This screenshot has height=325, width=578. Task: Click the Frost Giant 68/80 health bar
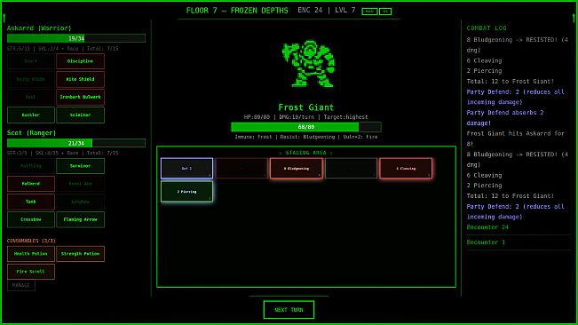pos(306,127)
